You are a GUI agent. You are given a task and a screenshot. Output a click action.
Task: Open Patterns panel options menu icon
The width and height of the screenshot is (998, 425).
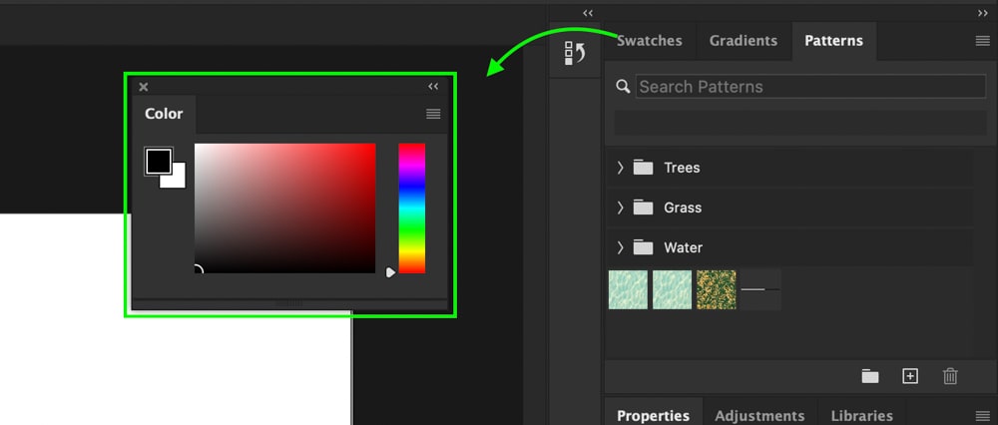tap(983, 41)
